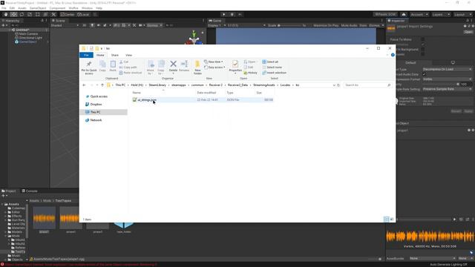
Task: Adjust the Quality slider in Inspector
Action: [x=441, y=84]
